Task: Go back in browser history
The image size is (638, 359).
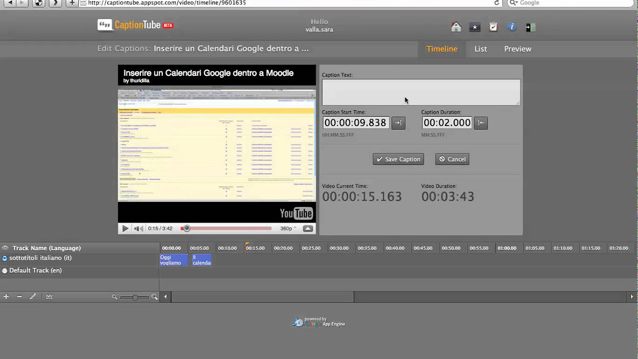Action: (10, 2)
